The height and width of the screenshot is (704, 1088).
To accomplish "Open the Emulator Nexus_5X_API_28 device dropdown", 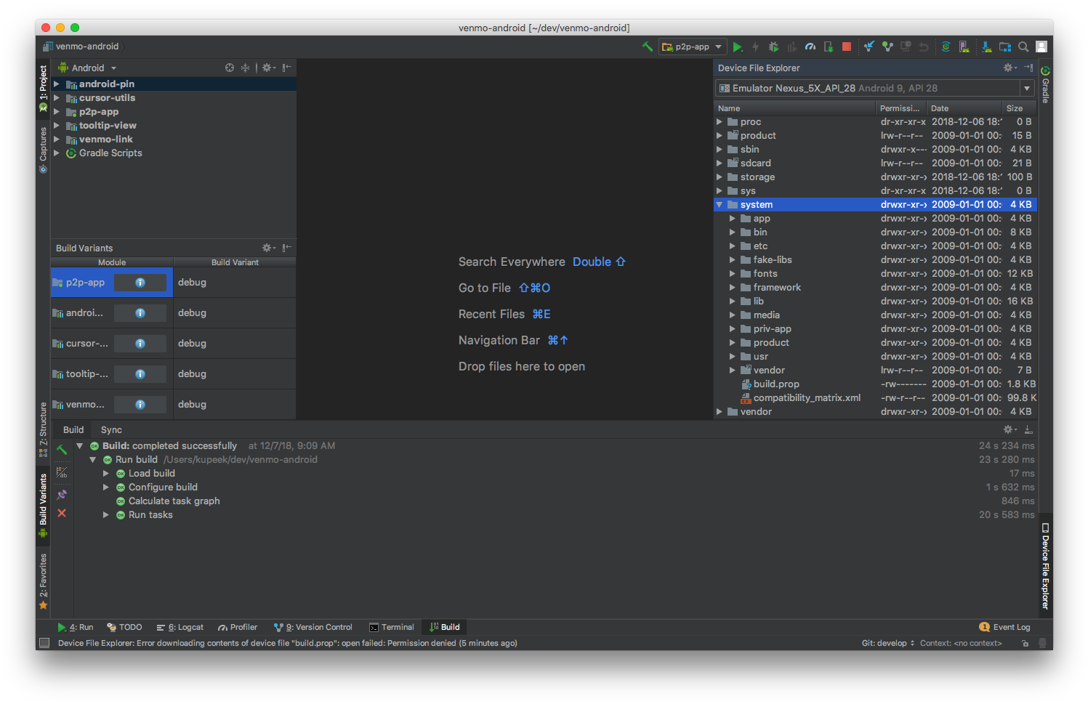I will pos(875,88).
